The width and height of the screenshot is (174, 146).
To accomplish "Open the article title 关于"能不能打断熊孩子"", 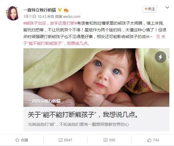I will point(83,114).
